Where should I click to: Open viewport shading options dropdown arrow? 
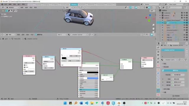(154, 7)
